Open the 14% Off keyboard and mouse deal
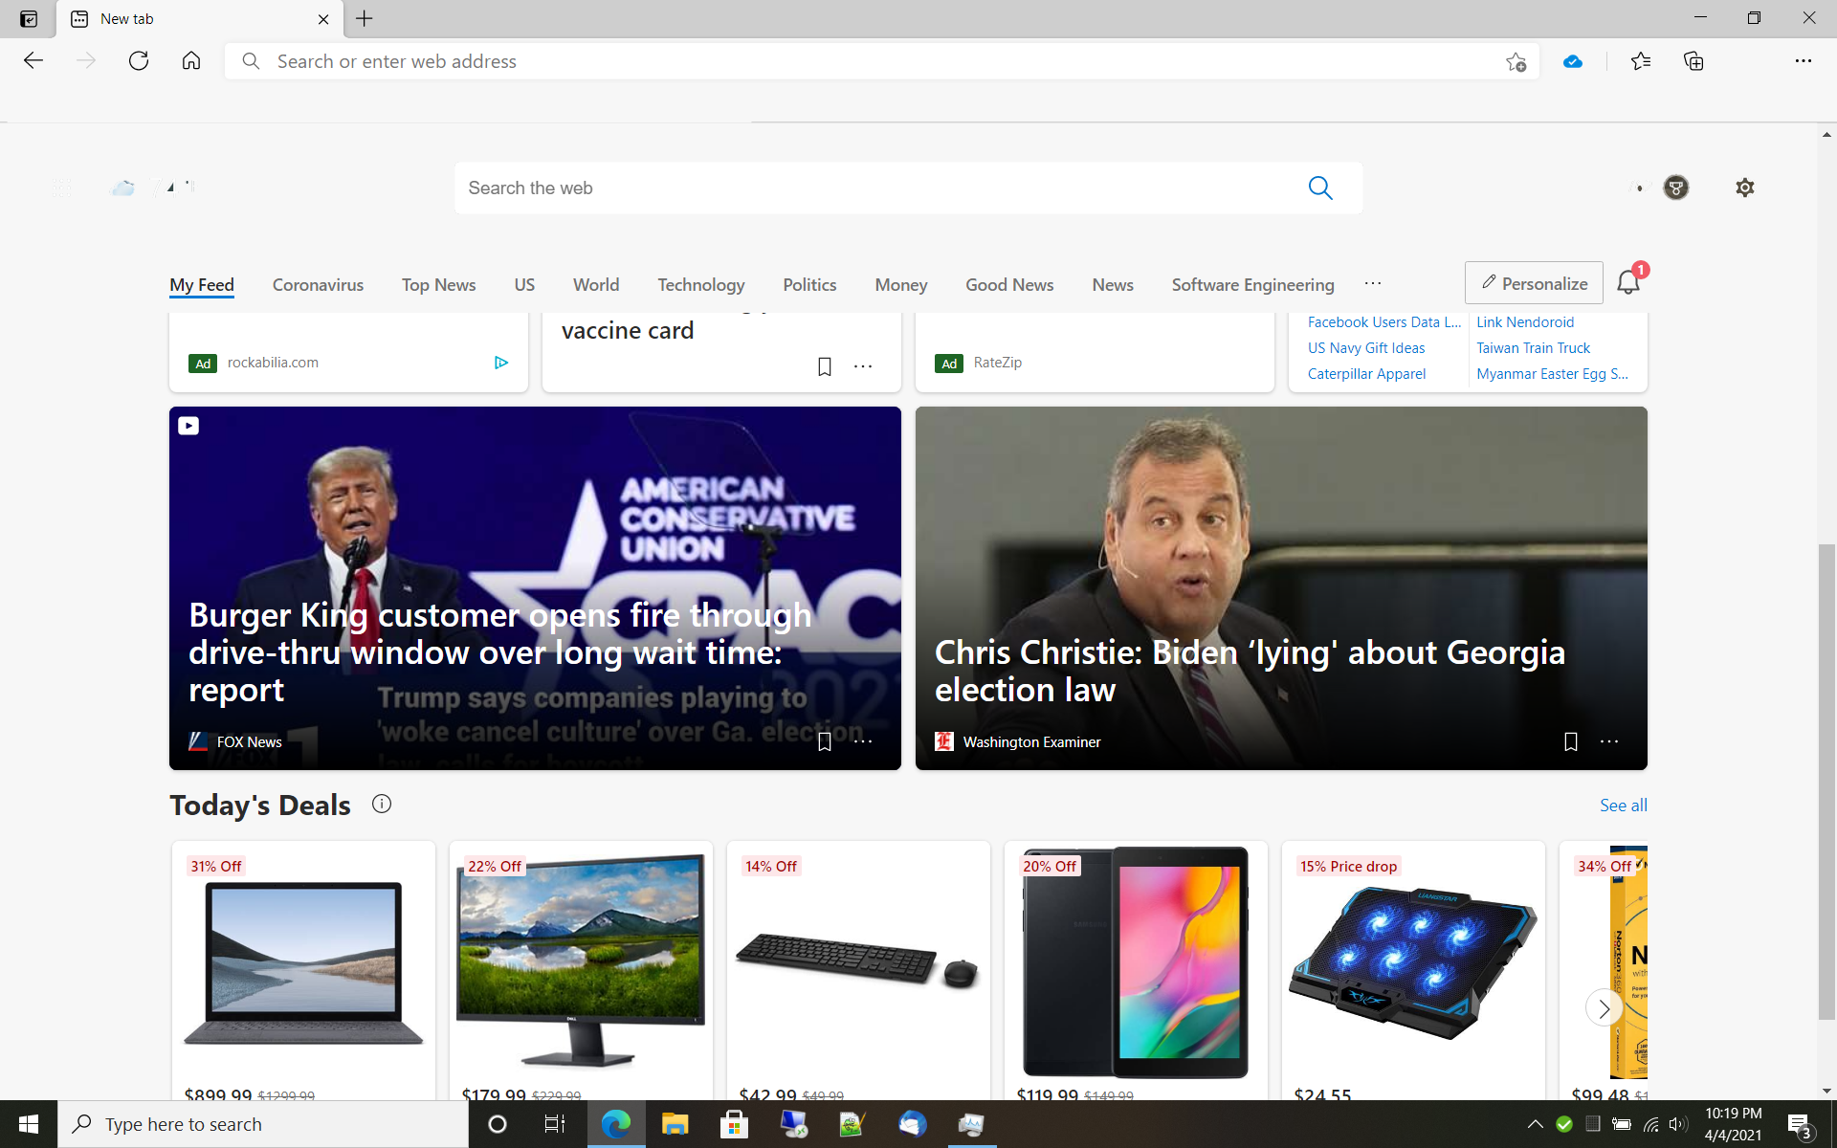 858,970
